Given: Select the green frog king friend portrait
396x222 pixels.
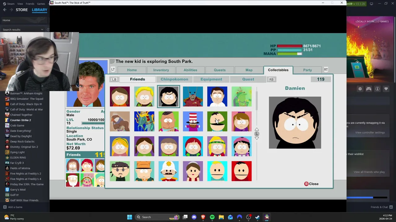Looking at the screenshot, I should point(241,97).
